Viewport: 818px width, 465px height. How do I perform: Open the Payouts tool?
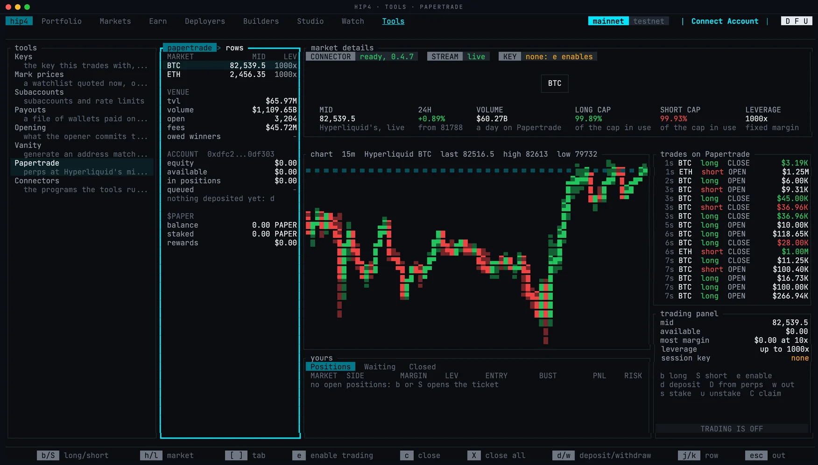coord(82,114)
